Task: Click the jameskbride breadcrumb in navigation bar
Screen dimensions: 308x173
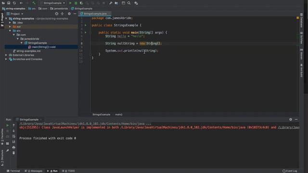Action: click(59, 9)
